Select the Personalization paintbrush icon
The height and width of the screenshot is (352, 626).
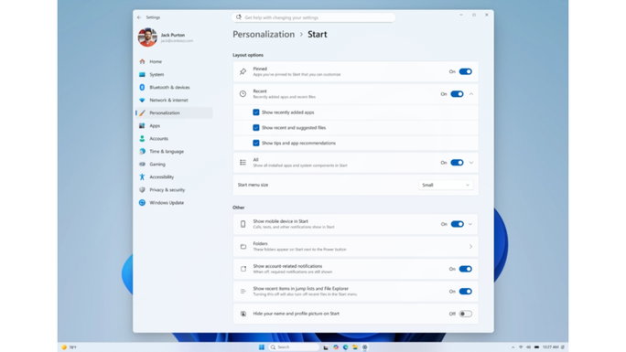tap(142, 112)
